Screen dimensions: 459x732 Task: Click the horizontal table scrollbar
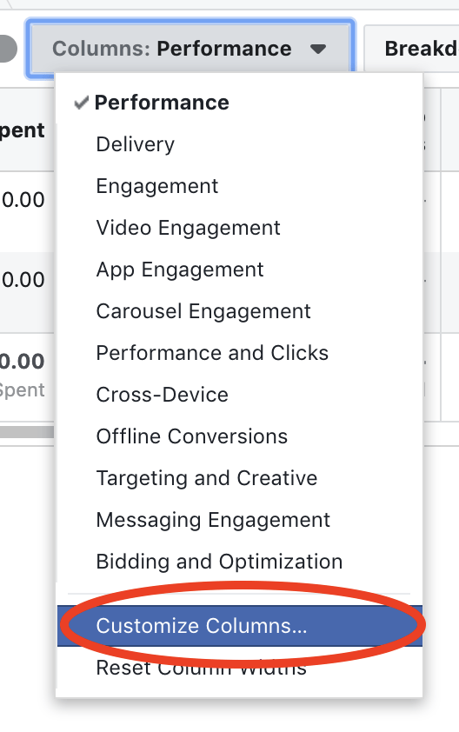point(27,432)
